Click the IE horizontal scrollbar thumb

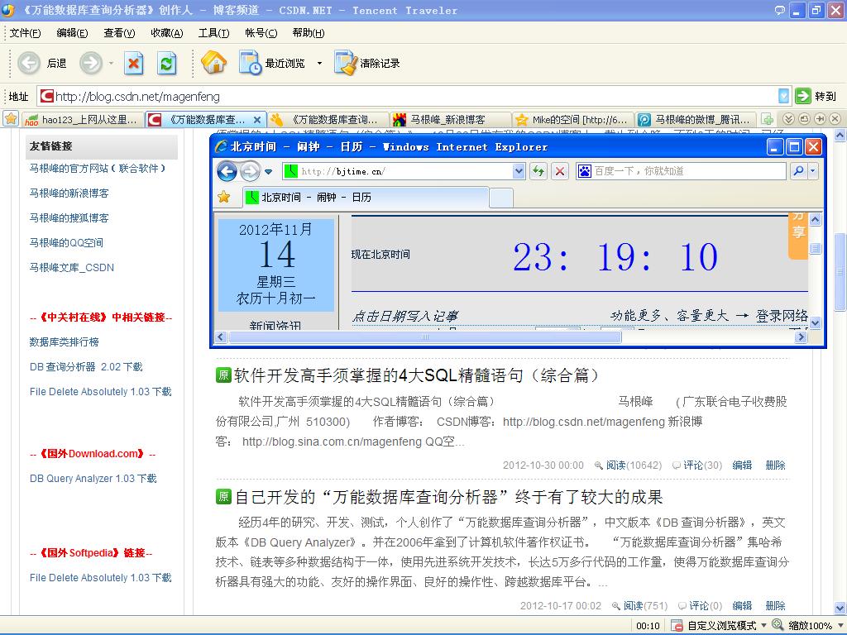click(424, 337)
